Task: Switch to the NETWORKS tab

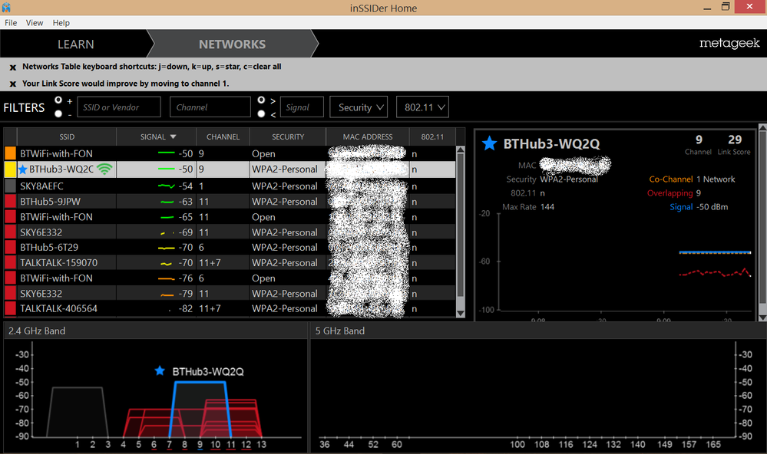Action: pos(233,44)
